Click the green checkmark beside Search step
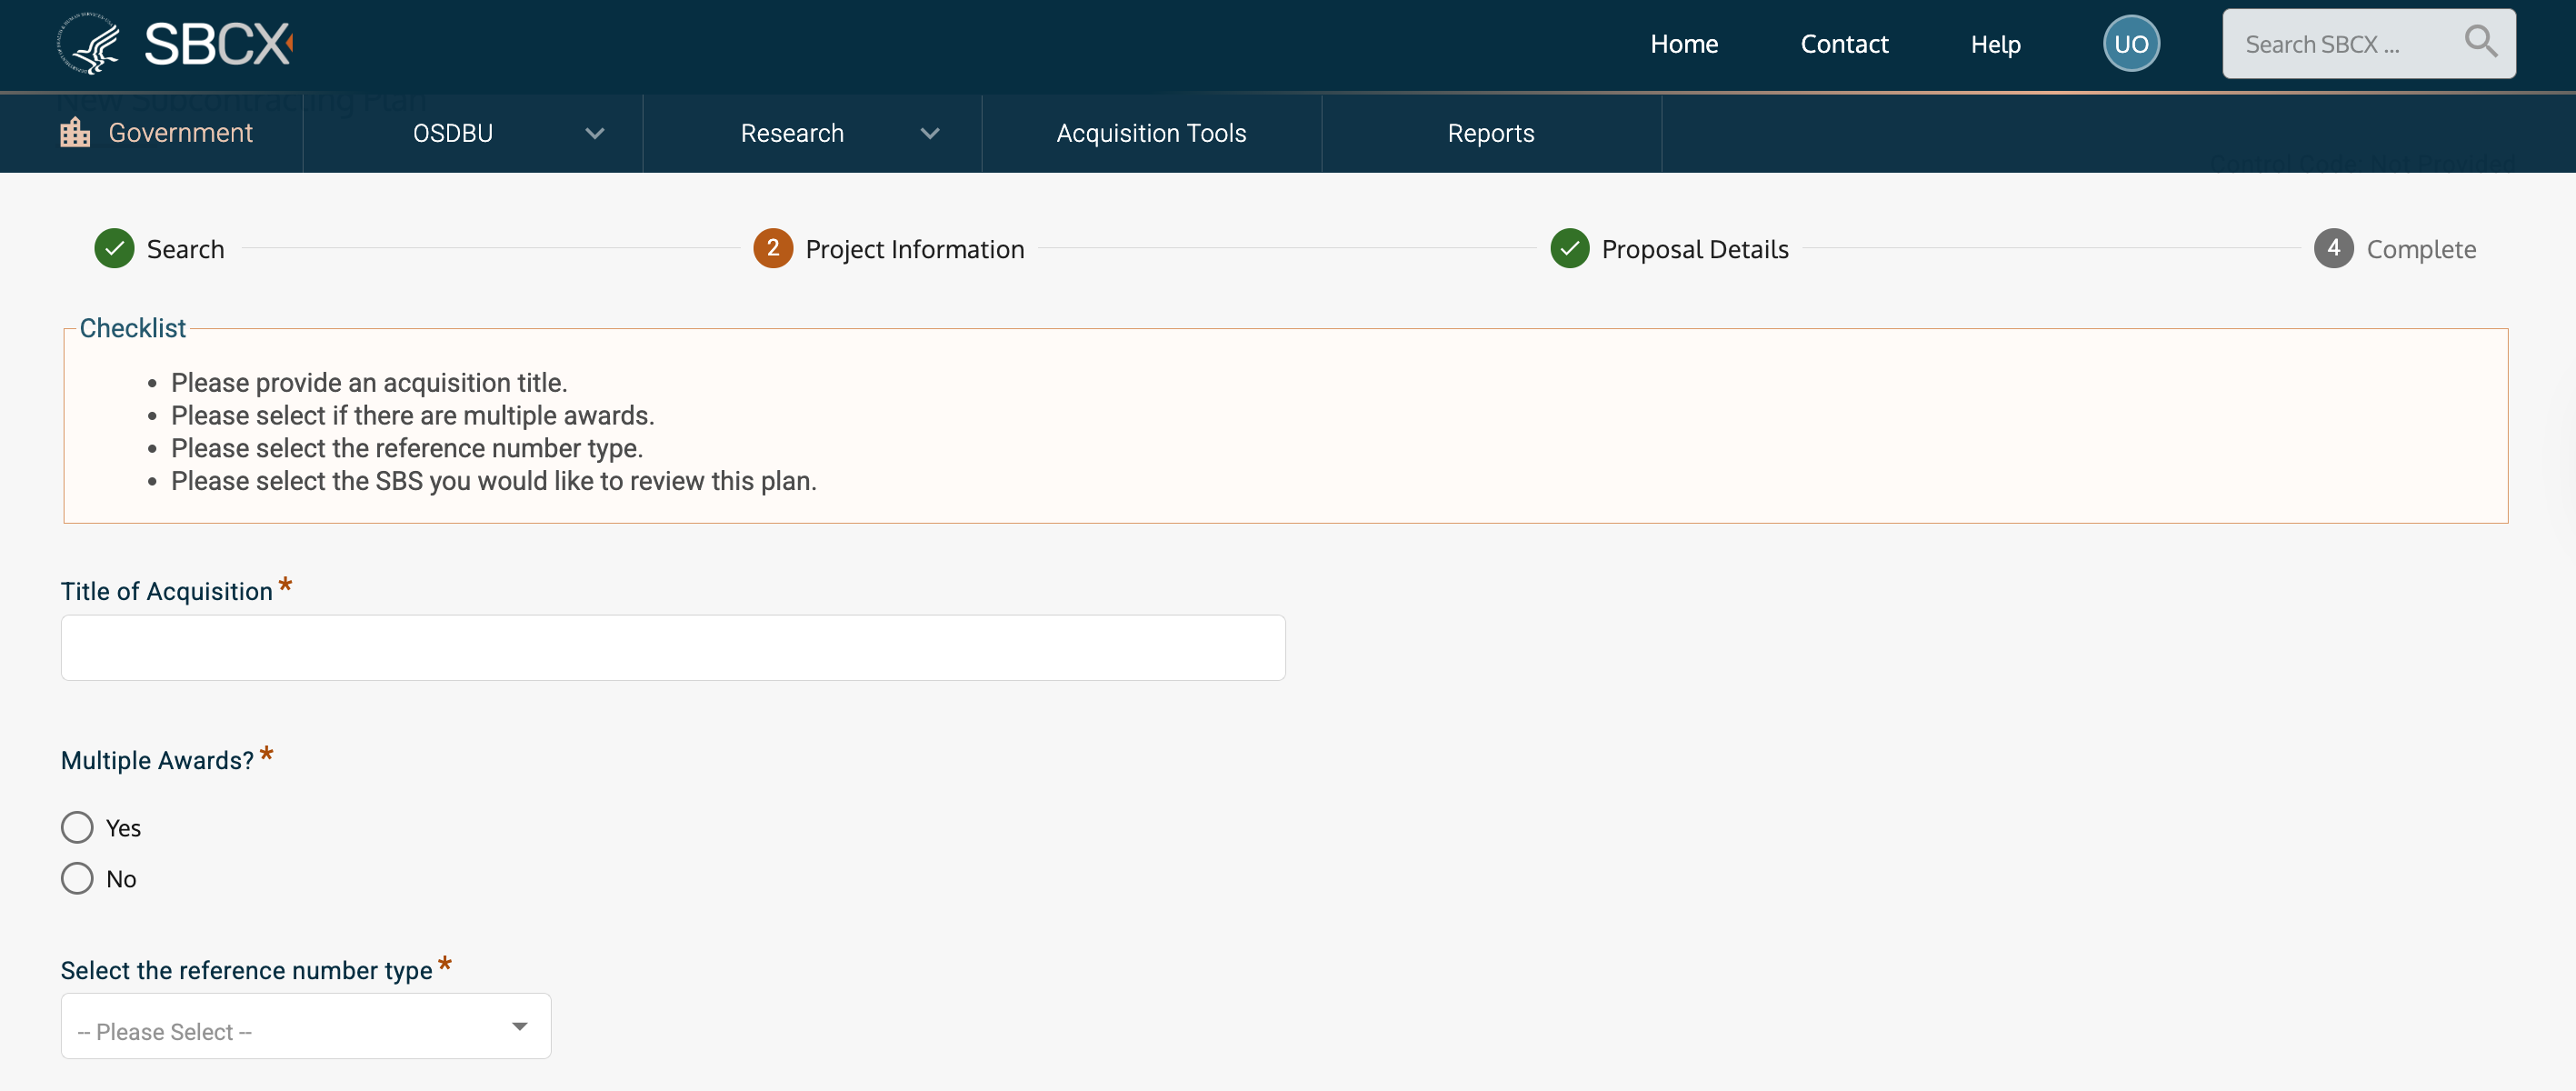The height and width of the screenshot is (1091, 2576). pyautogui.click(x=114, y=249)
